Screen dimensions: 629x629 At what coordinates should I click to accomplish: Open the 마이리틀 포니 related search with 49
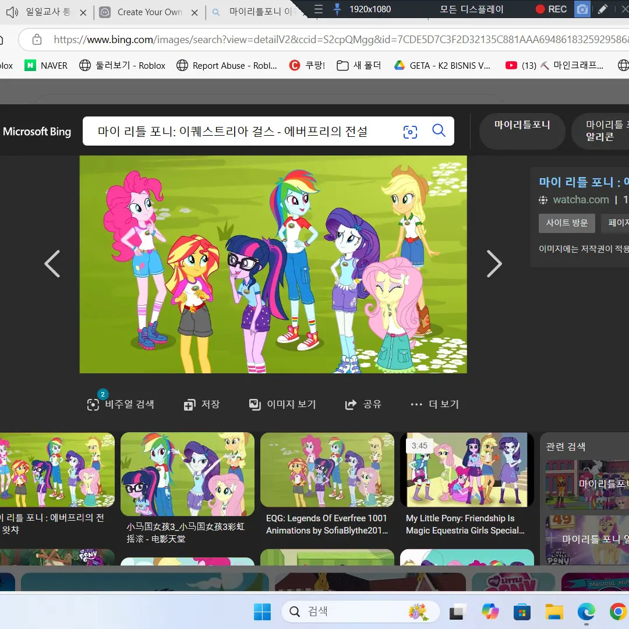[x=587, y=540]
